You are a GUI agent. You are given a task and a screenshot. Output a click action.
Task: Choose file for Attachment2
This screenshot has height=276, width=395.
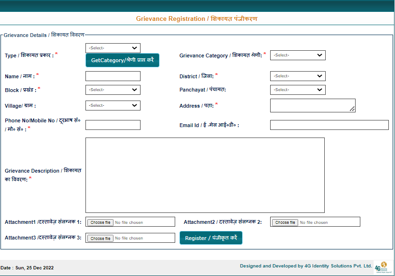coord(285,222)
